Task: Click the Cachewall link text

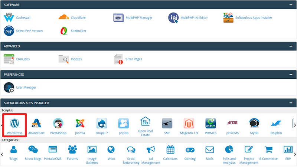Action: 23,17
